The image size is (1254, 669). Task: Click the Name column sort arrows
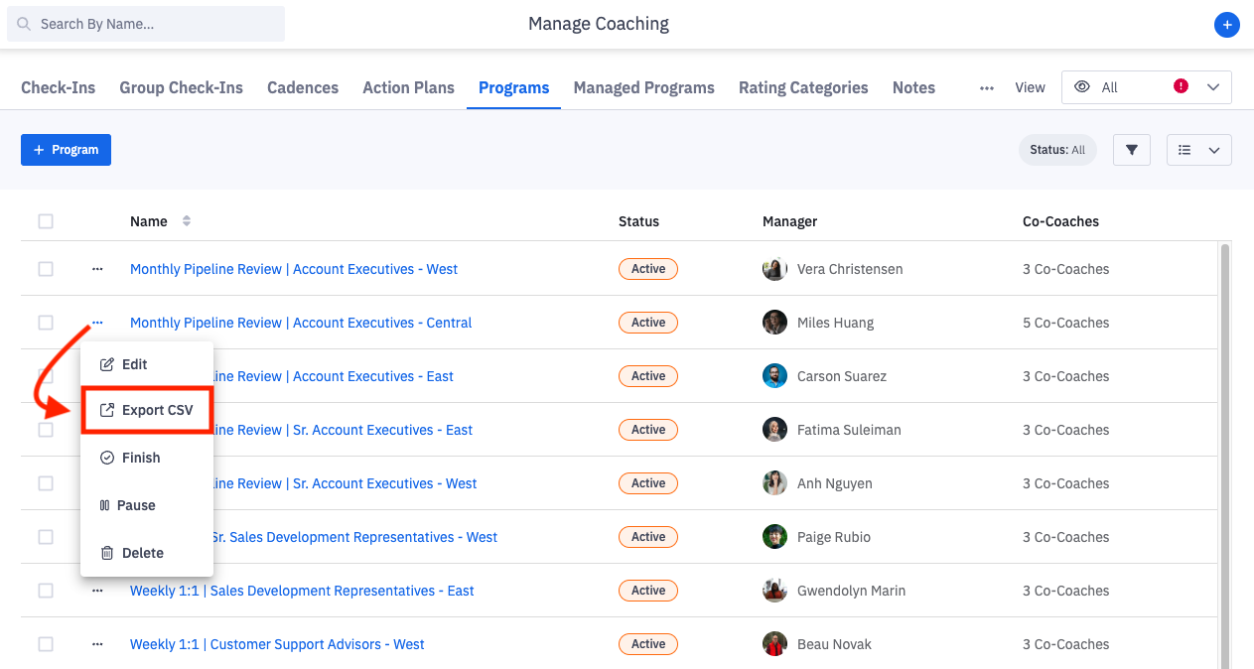[x=187, y=221]
